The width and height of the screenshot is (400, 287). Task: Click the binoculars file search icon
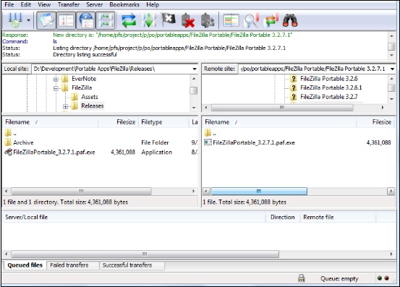tap(290, 20)
